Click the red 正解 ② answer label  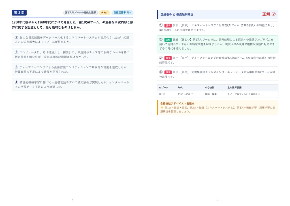[x=269, y=14]
